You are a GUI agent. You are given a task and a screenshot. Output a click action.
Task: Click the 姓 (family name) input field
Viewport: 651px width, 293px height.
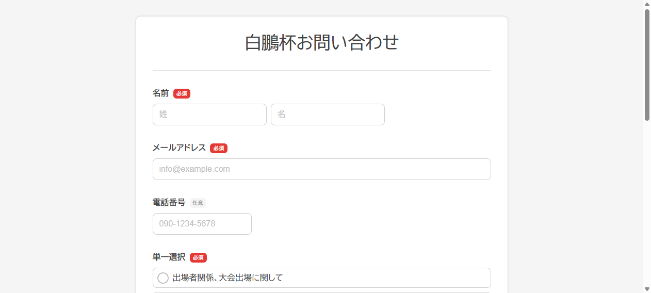[x=209, y=115]
